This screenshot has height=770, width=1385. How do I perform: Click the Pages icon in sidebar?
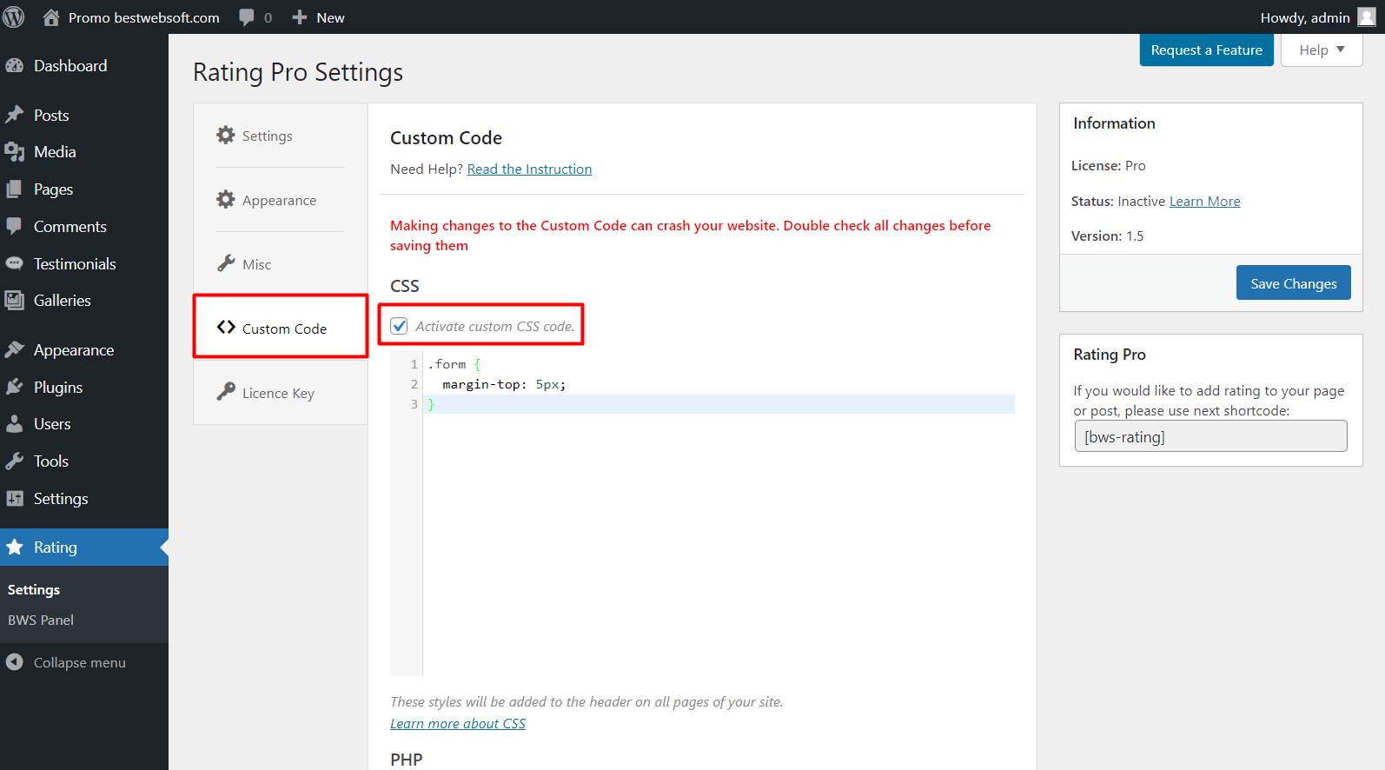pos(15,189)
